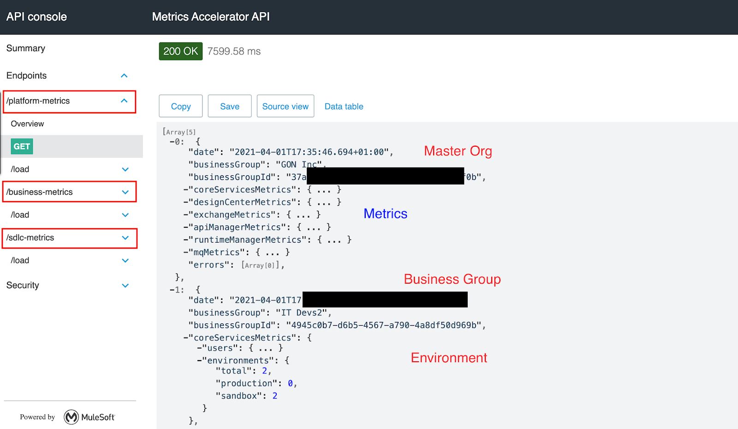Viewport: 738px width, 429px height.
Task: Collapse the Endpoints section chevron
Action: pos(124,76)
